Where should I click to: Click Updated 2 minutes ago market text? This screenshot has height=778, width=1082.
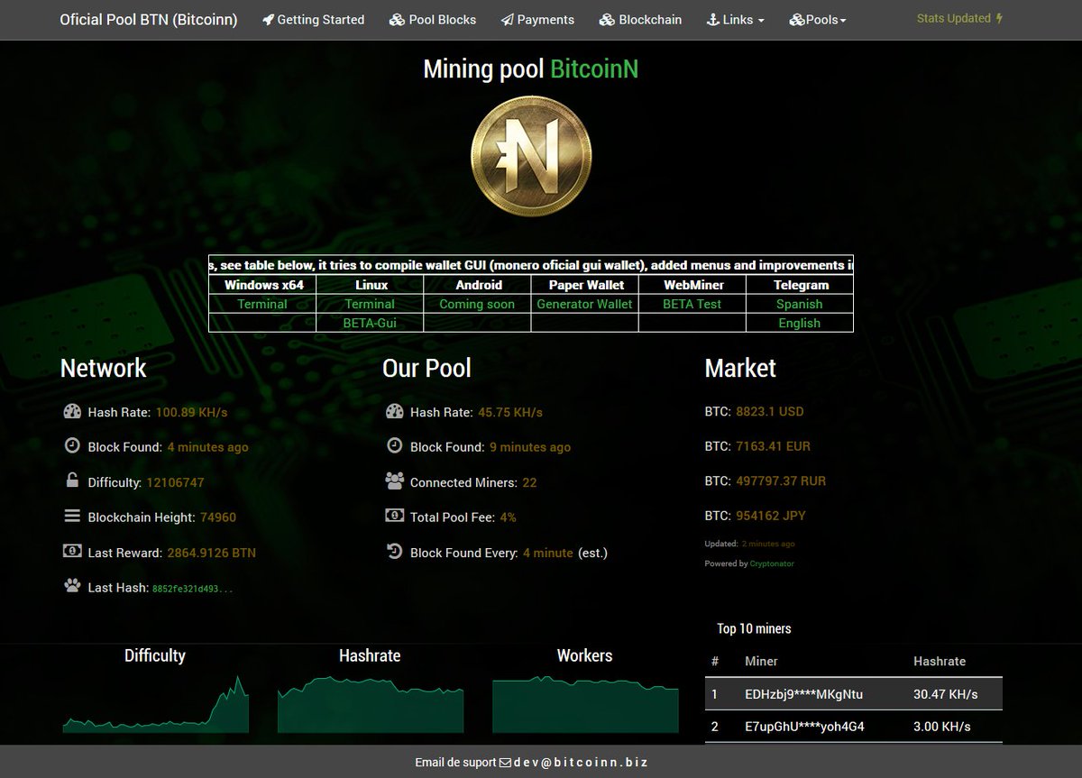pyautogui.click(x=749, y=544)
